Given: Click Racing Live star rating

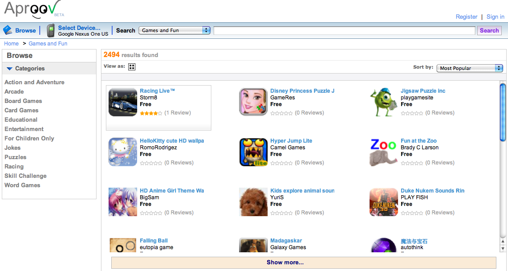Looking at the screenshot, I should (x=151, y=113).
